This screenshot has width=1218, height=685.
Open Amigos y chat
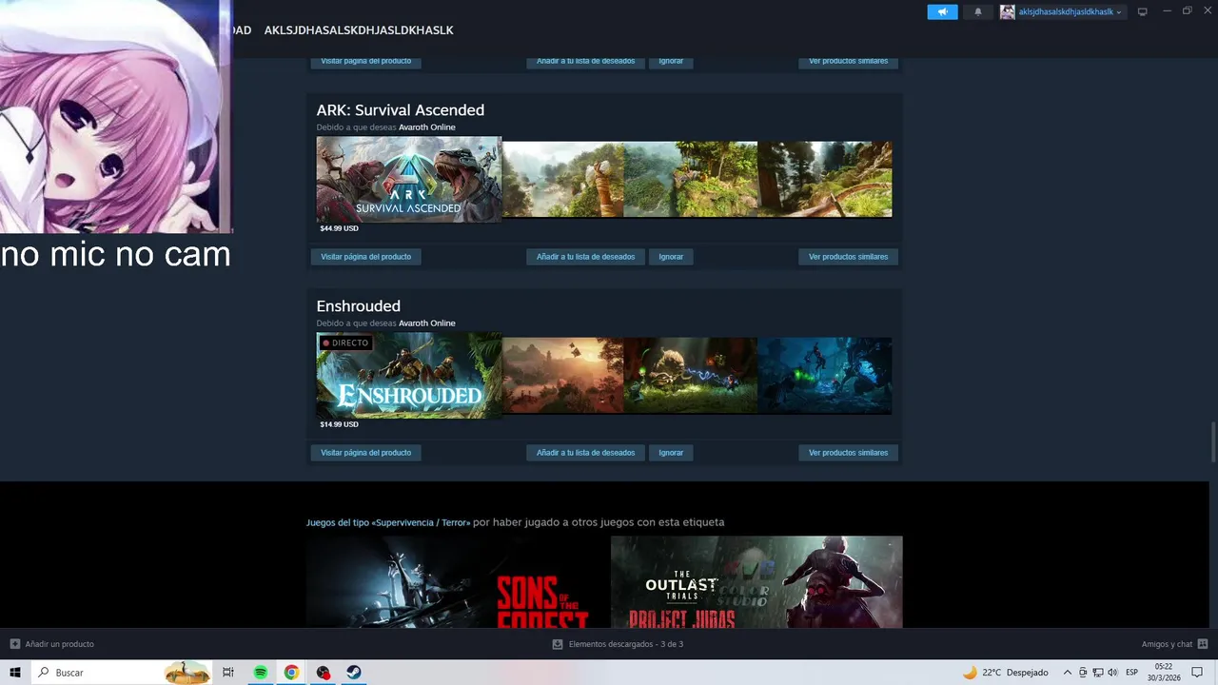click(x=1167, y=644)
